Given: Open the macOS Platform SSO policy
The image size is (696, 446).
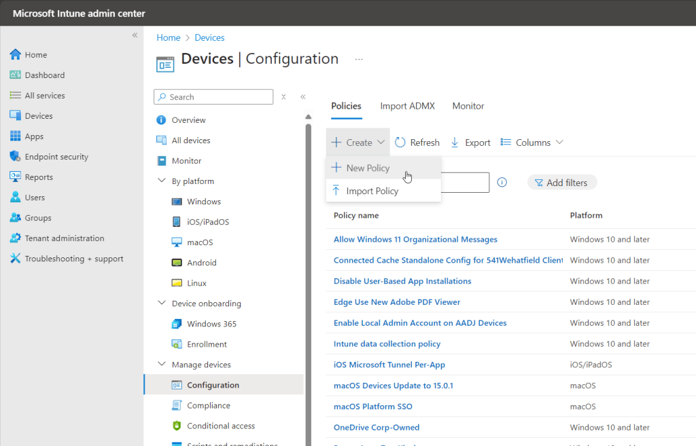Looking at the screenshot, I should tap(372, 407).
